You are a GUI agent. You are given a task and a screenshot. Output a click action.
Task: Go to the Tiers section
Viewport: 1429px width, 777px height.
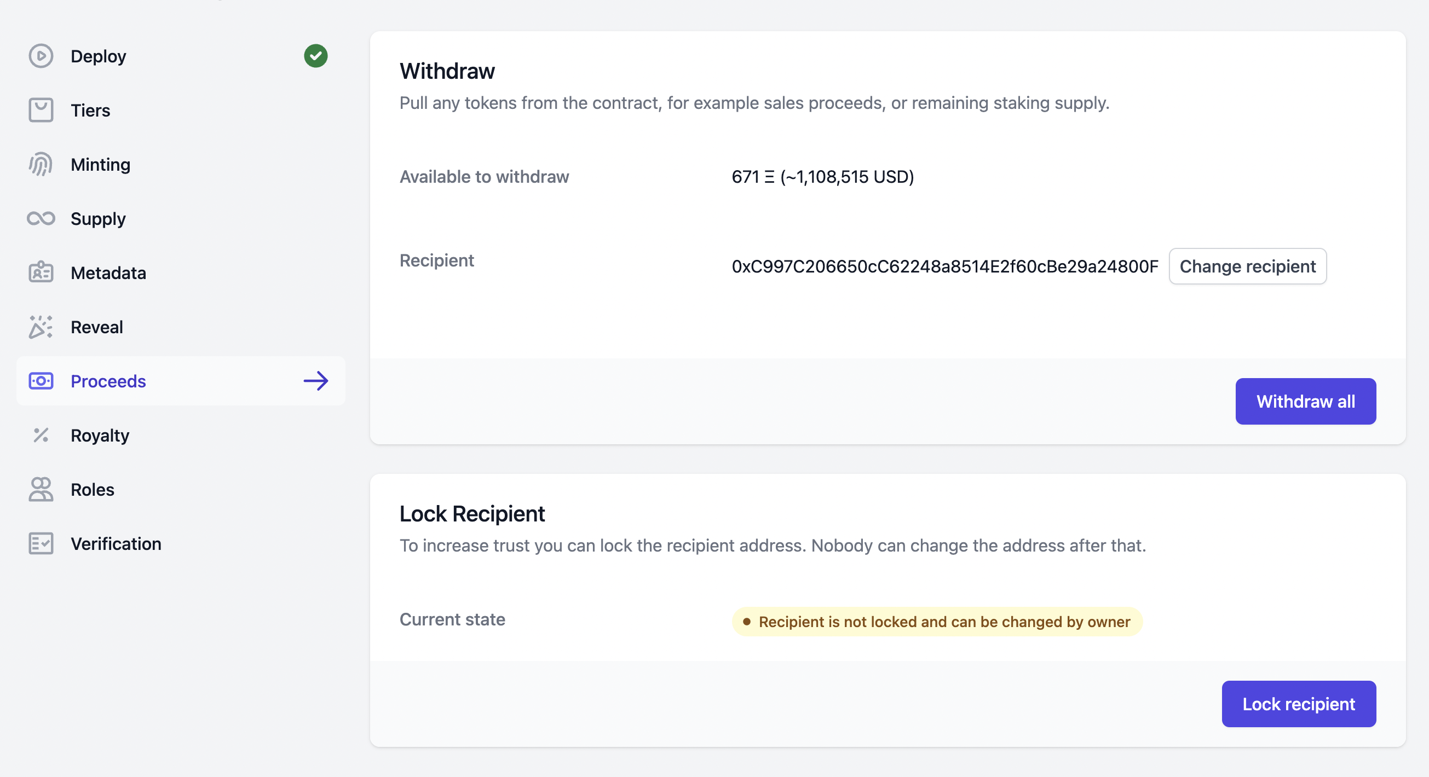click(180, 111)
